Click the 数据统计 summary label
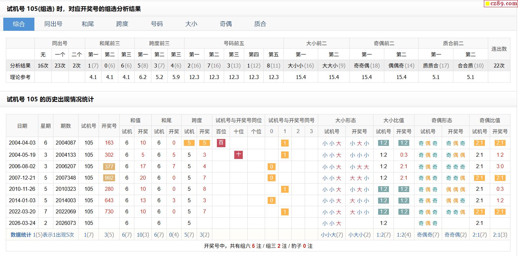The image size is (518, 256). coord(21,235)
